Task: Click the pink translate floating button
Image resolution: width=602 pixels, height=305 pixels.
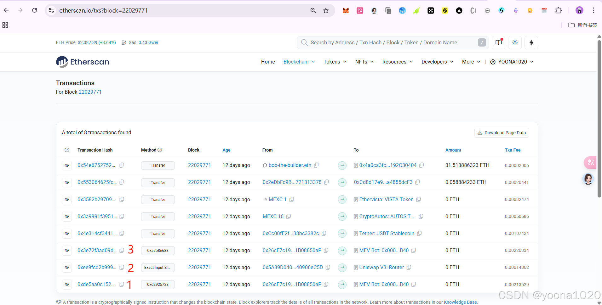Action: point(590,163)
